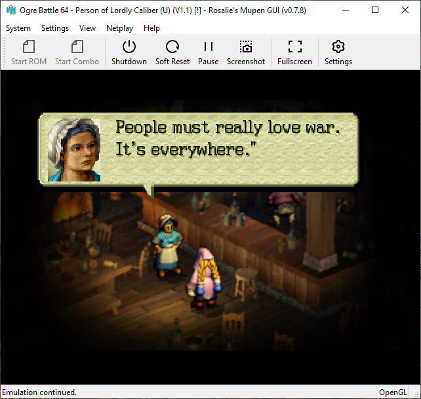421x399 pixels.
Task: Click the toolbar drag handle at left
Action: [x=4, y=52]
